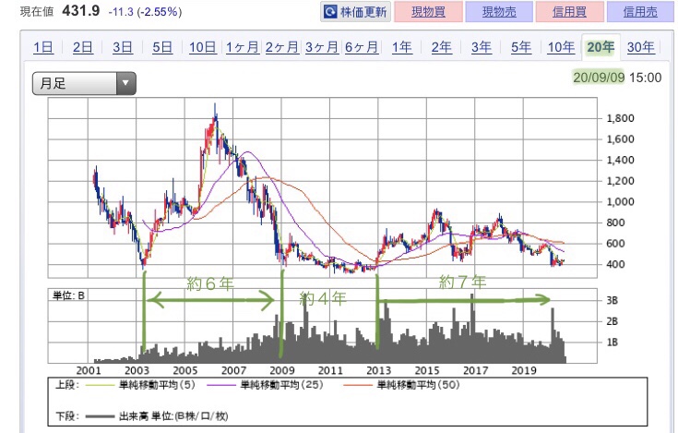Click the candlestick peak near 2006
The width and height of the screenshot is (678, 433).
click(215, 114)
